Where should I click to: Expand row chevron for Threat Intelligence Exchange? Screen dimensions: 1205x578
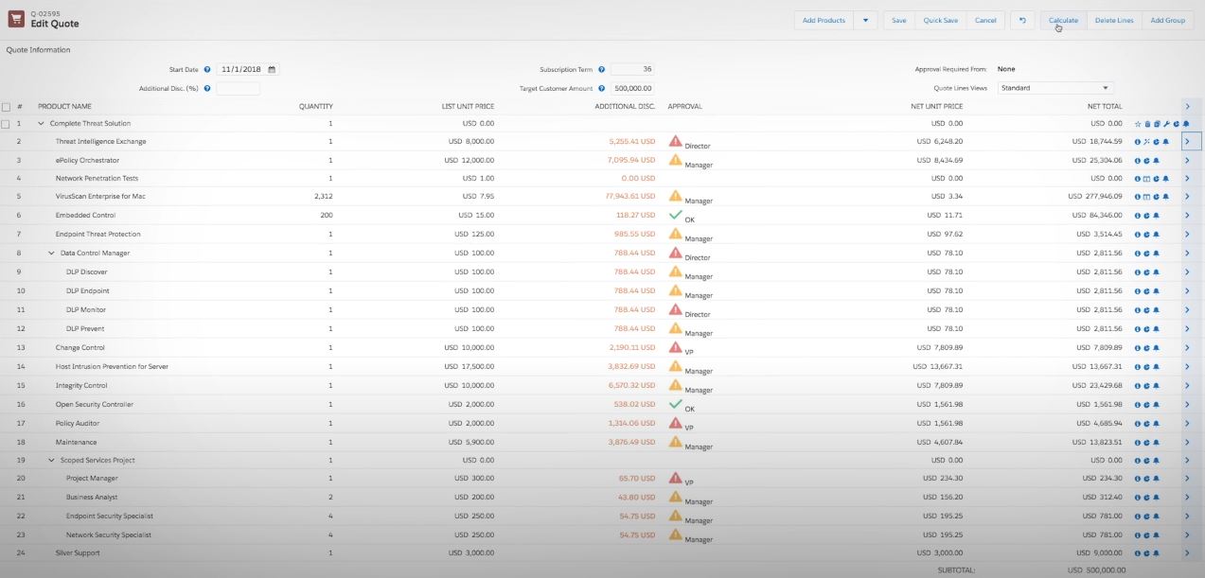[1188, 142]
